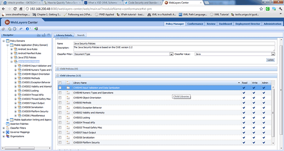Open the Review tab
Screen dimensions: 284x151
(x=211, y=24)
